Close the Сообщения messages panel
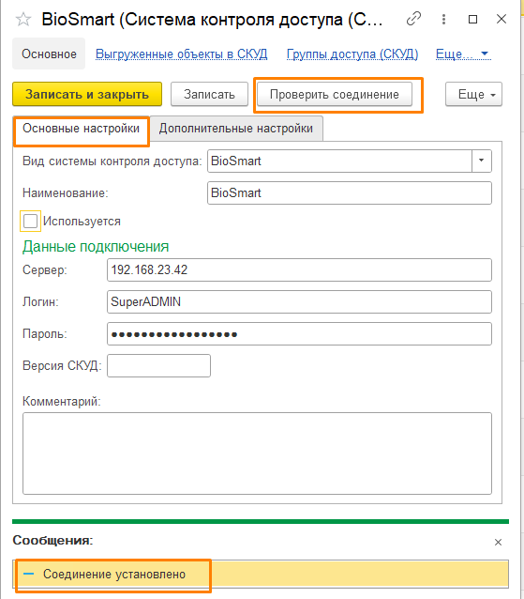 (498, 542)
